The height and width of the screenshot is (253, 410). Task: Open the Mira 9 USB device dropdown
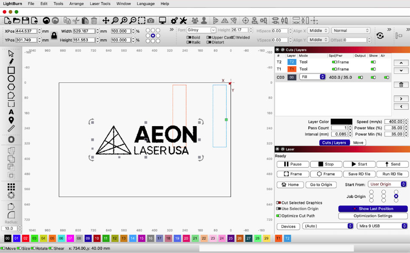pyautogui.click(x=382, y=226)
